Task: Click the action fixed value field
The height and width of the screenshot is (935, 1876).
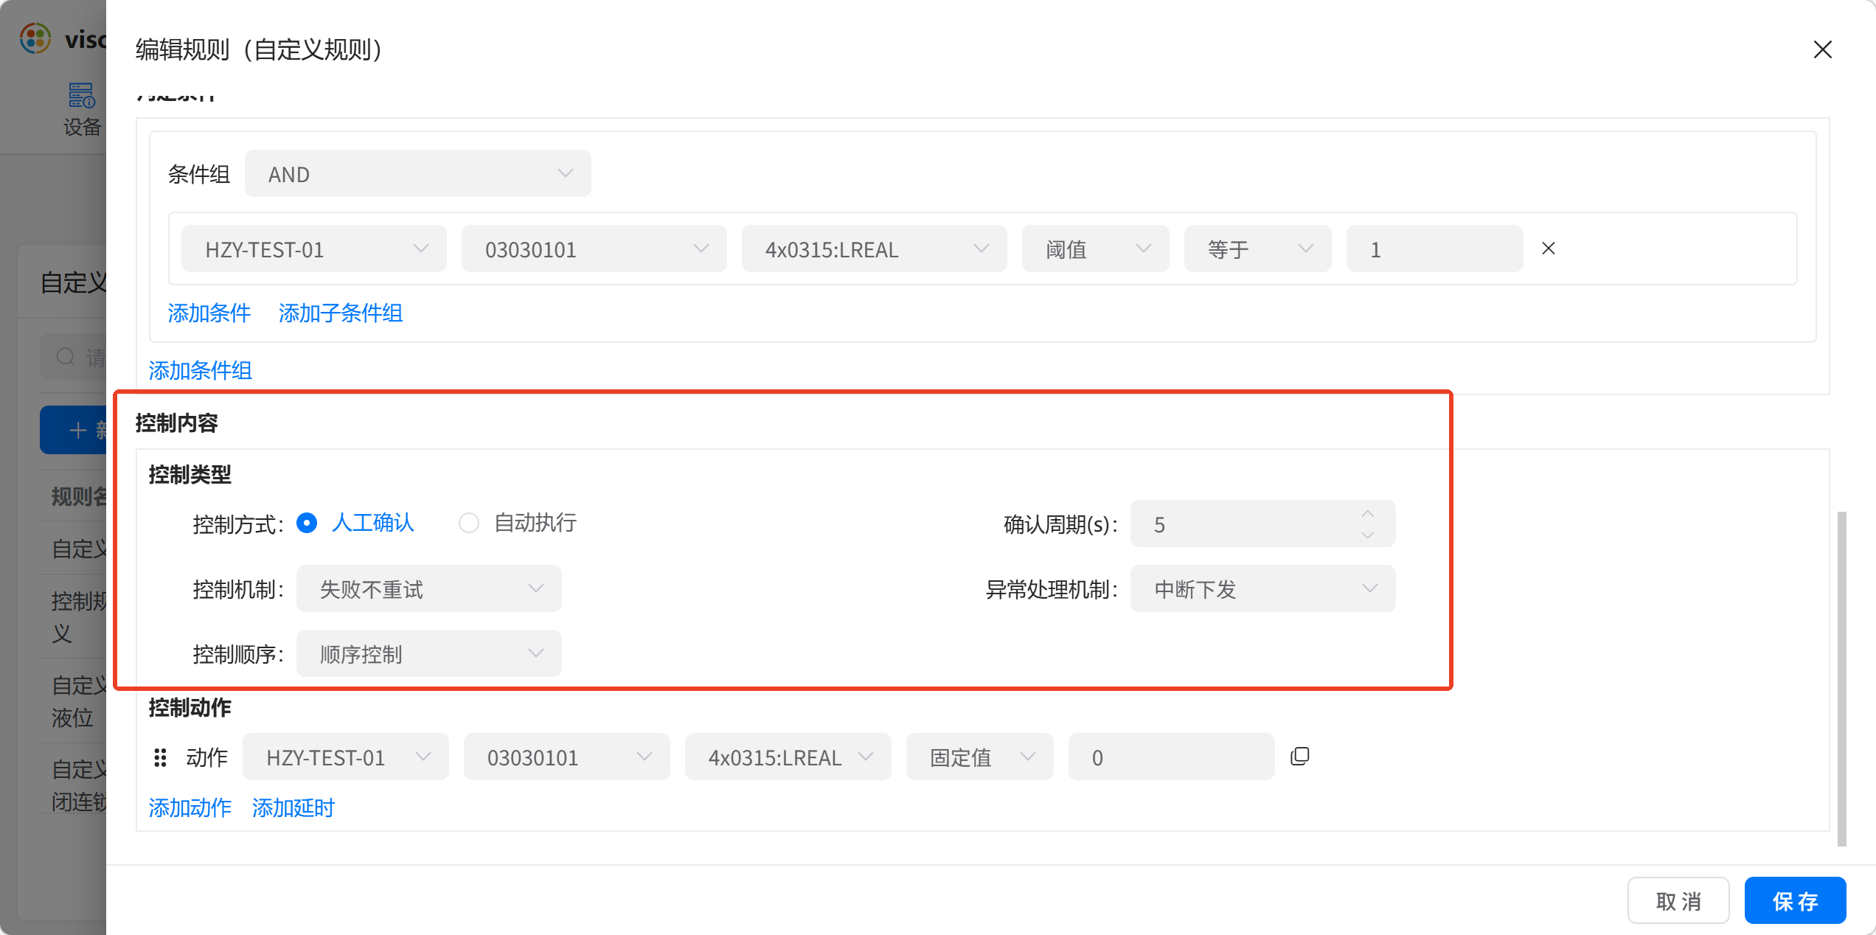Action: pyautogui.click(x=1172, y=757)
